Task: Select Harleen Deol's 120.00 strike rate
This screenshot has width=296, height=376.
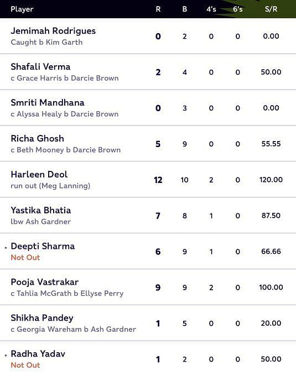Action: (x=271, y=180)
